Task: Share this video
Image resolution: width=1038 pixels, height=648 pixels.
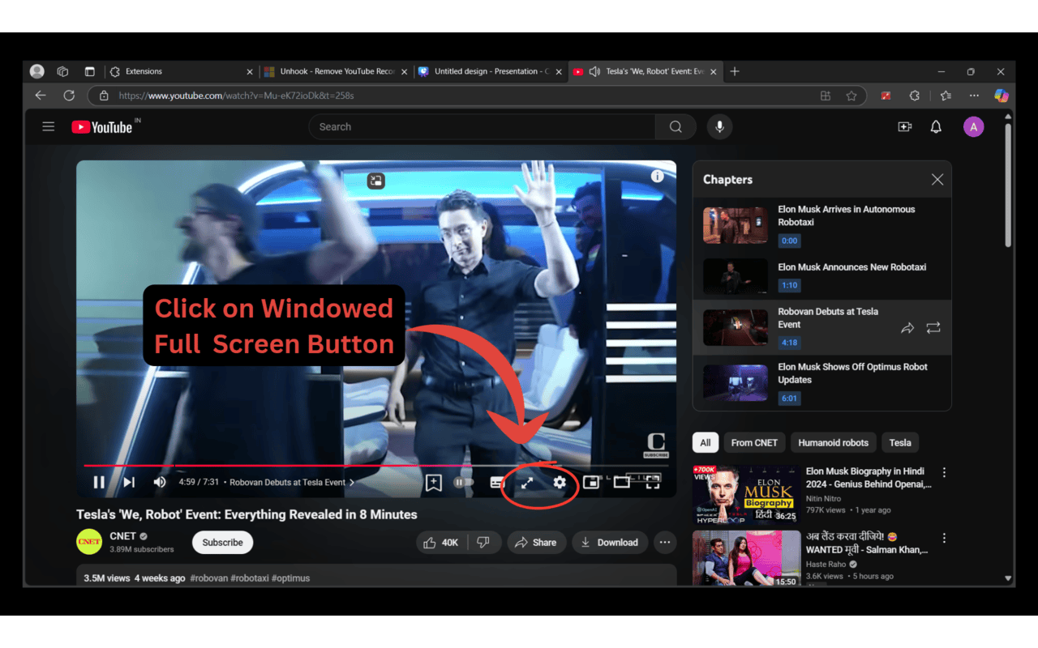Action: pyautogui.click(x=536, y=543)
